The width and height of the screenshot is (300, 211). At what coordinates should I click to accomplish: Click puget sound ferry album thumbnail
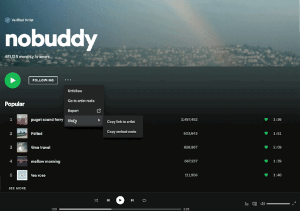22,120
